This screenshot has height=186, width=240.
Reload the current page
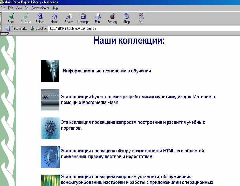pyautogui.click(x=40, y=18)
